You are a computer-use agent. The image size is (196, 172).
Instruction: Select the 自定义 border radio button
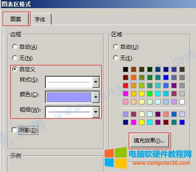(15, 69)
